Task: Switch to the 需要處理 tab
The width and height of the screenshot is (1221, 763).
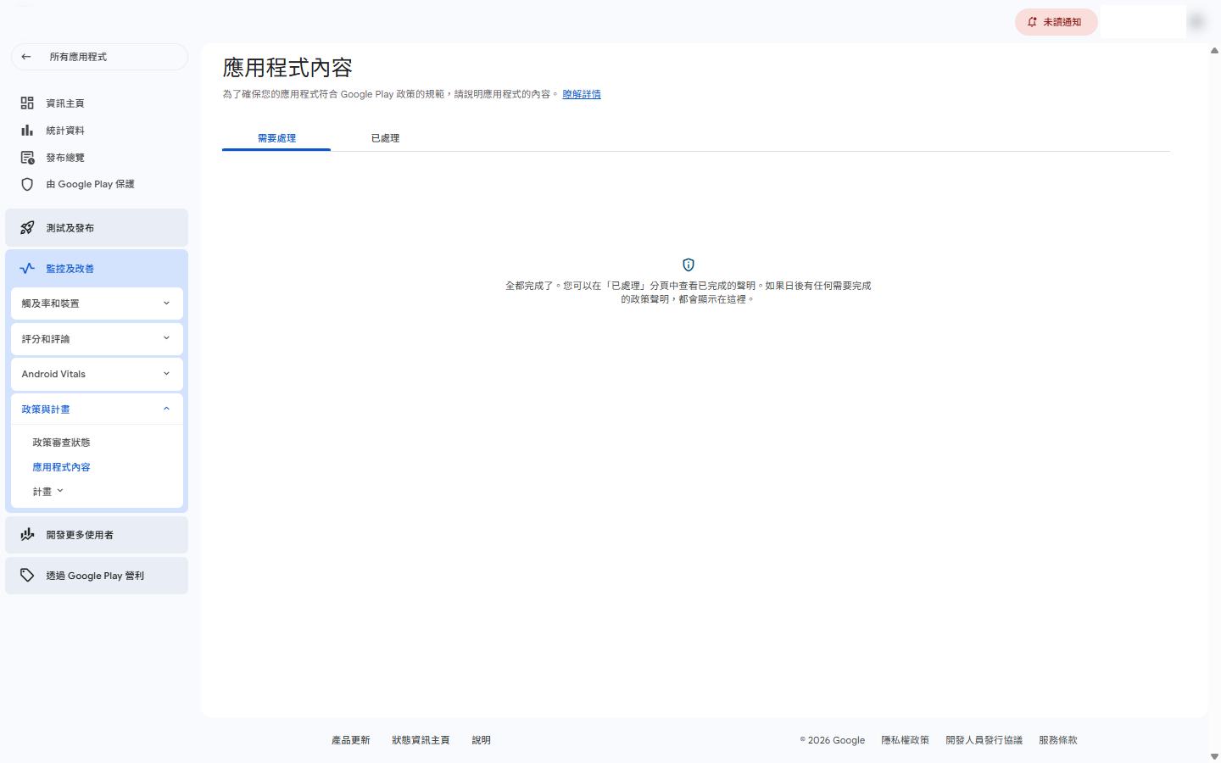Action: (276, 138)
